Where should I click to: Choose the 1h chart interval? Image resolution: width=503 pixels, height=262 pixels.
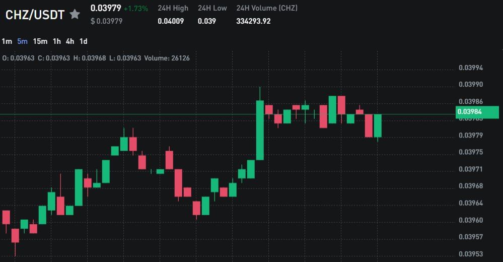57,41
